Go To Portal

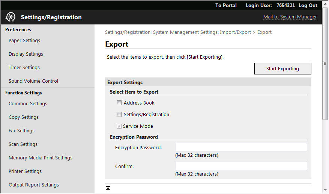(x=226, y=6)
